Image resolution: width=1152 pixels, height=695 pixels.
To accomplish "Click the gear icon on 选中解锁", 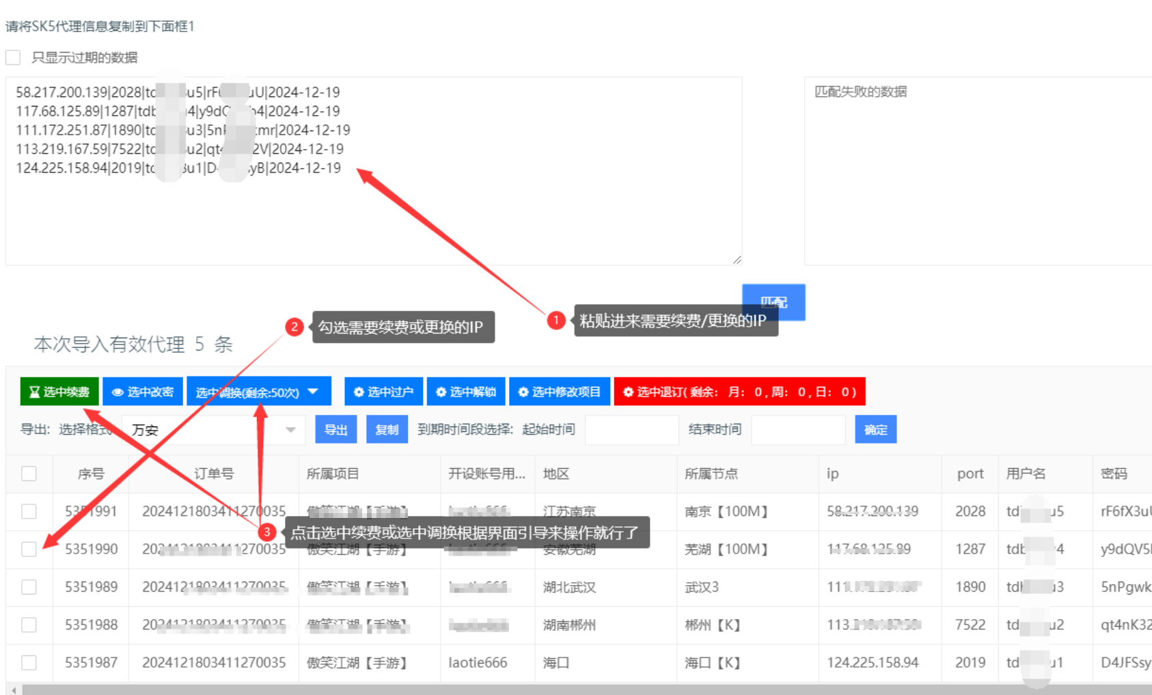I will [441, 392].
